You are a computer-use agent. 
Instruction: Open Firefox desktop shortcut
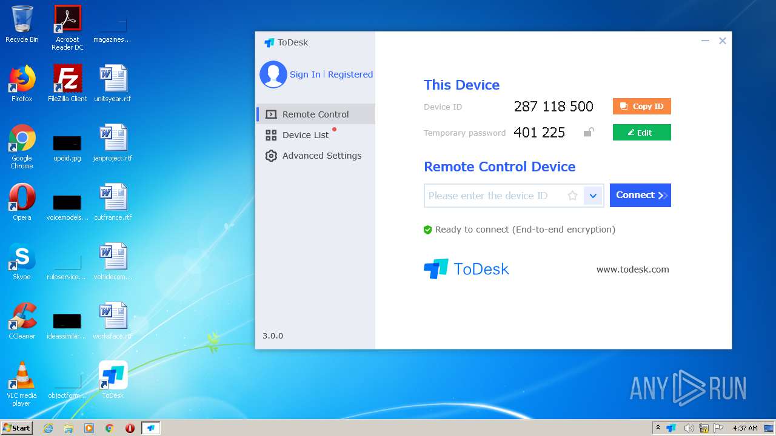[x=22, y=84]
